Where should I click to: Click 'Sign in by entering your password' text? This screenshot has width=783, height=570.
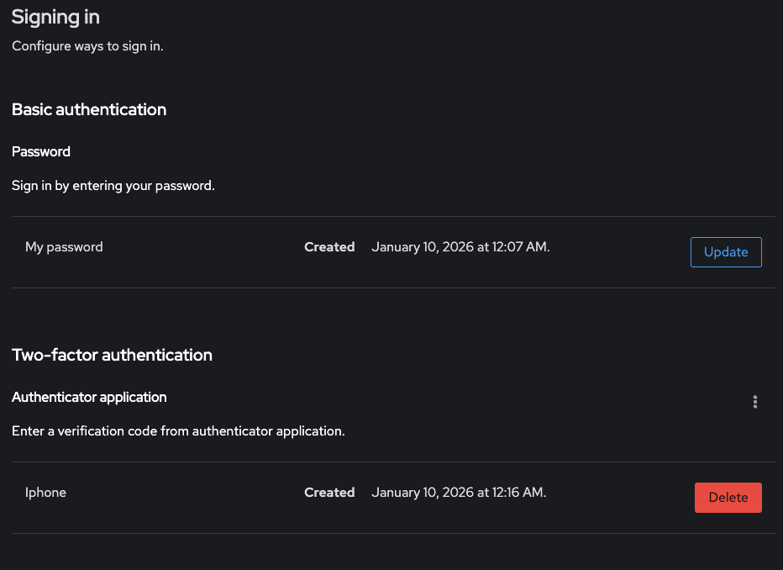point(113,186)
